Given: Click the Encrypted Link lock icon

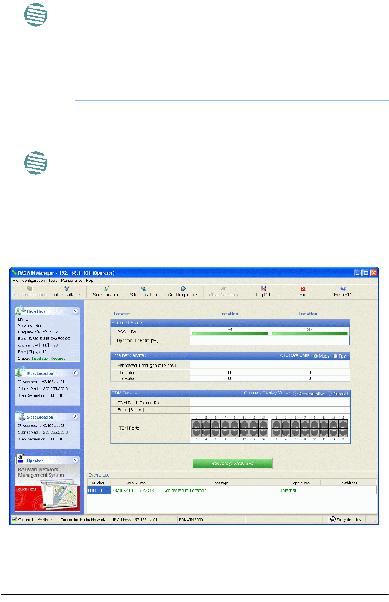Looking at the screenshot, I should click(333, 519).
